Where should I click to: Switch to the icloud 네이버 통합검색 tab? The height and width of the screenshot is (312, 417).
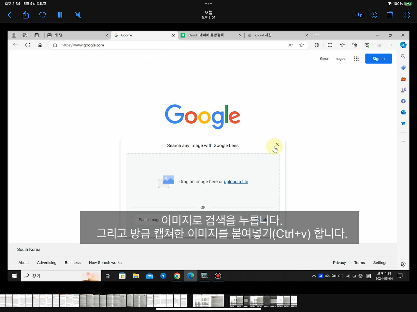coord(211,35)
